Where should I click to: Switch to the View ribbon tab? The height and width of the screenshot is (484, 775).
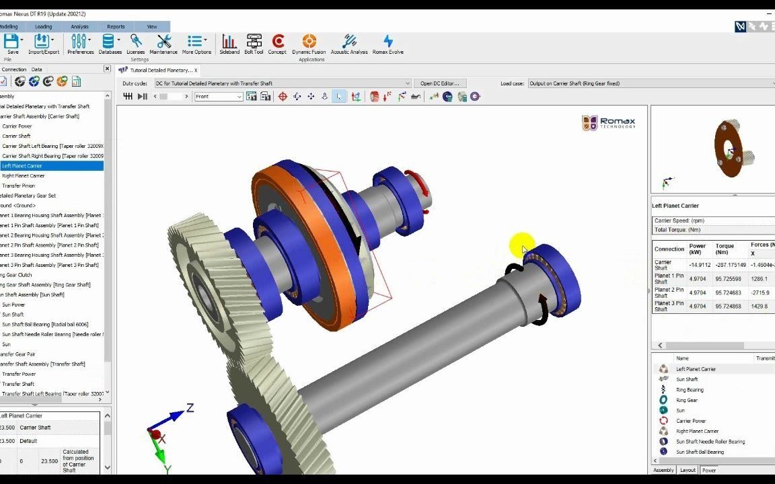[152, 27]
